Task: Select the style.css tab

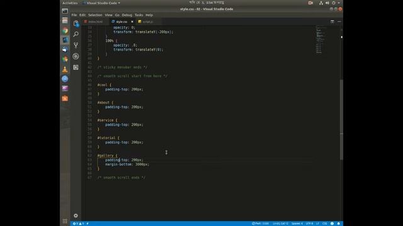Action: pos(122,22)
